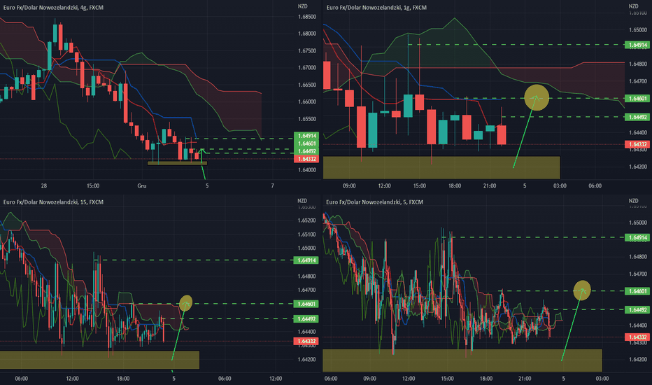Image resolution: width=652 pixels, height=385 pixels.
Task: Select the NZD currency label on 1g chart
Action: pos(633,6)
